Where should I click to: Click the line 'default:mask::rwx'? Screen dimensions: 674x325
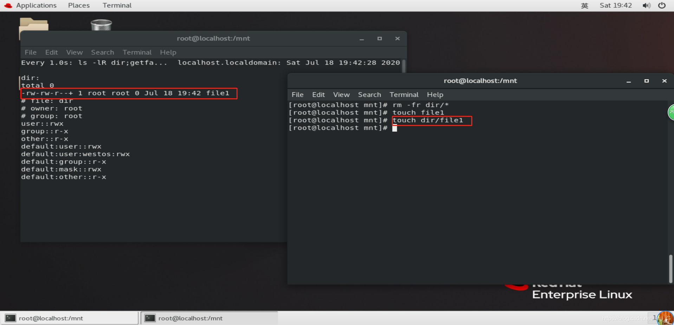coord(61,169)
